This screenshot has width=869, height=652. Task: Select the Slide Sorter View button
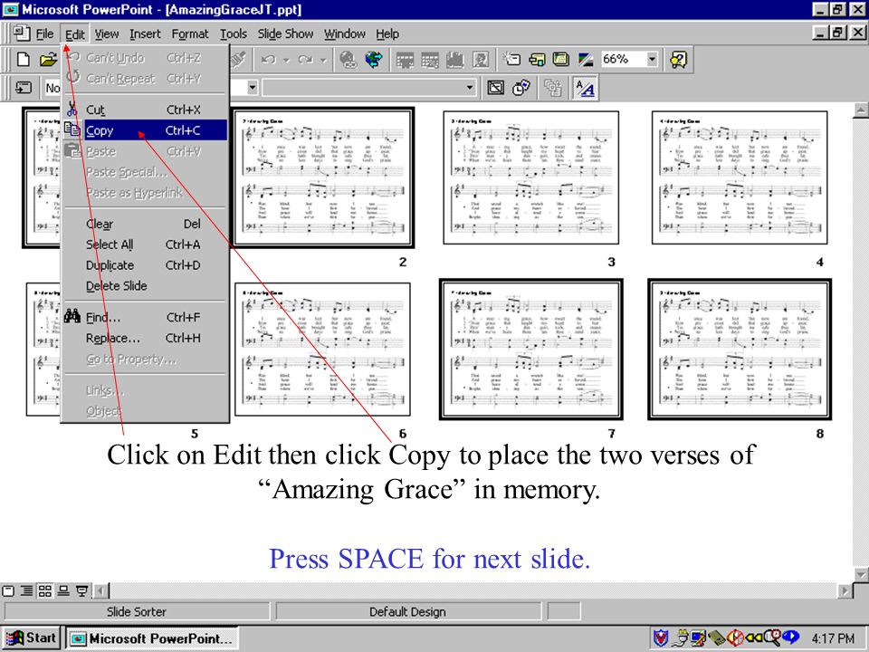pyautogui.click(x=45, y=591)
